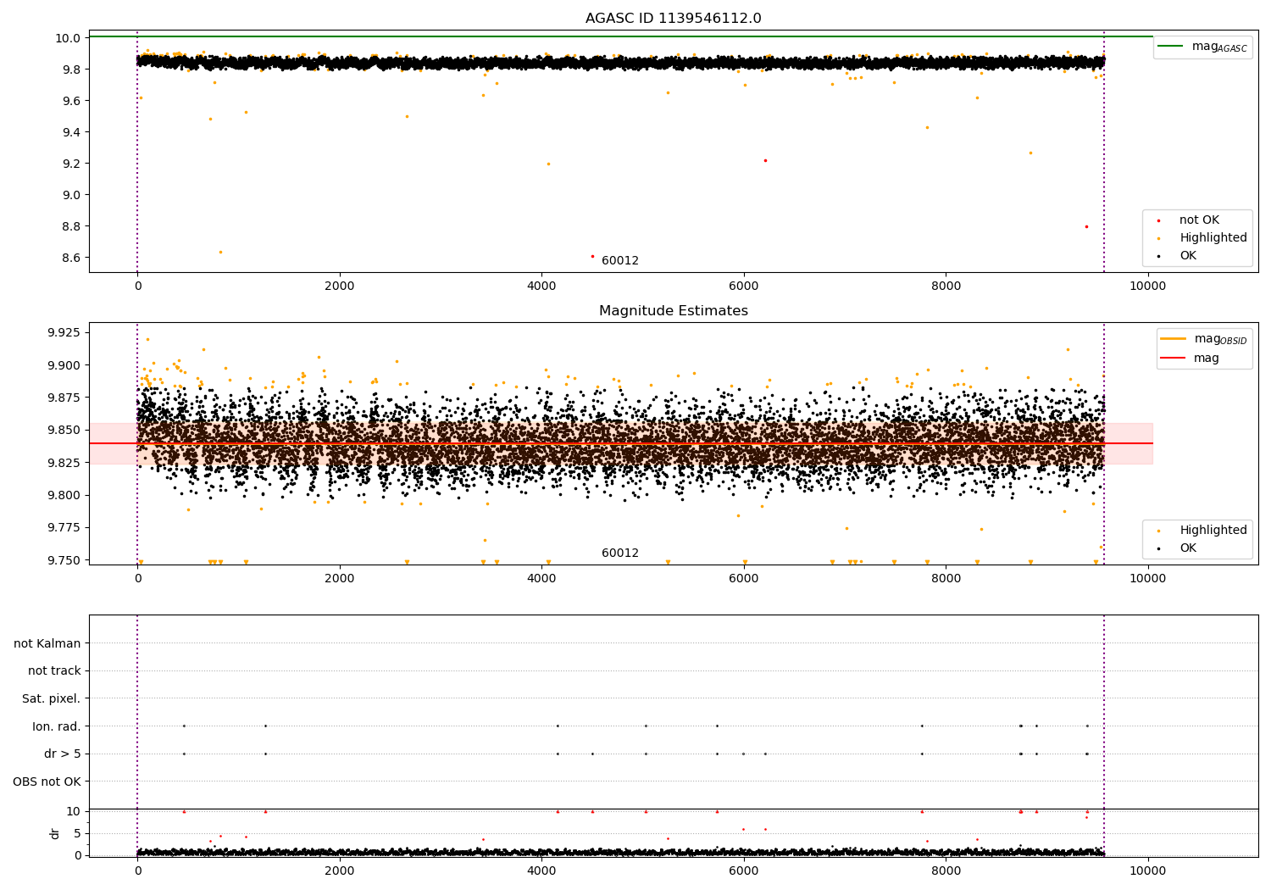Click the 'not OK' legend entry in top plot
This screenshot has height=890, width=1271.
pyautogui.click(x=1199, y=220)
